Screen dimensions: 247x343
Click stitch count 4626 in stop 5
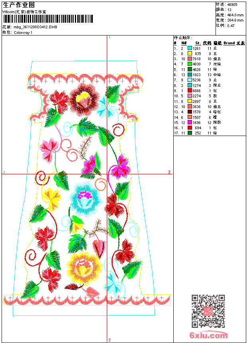pos(196,69)
